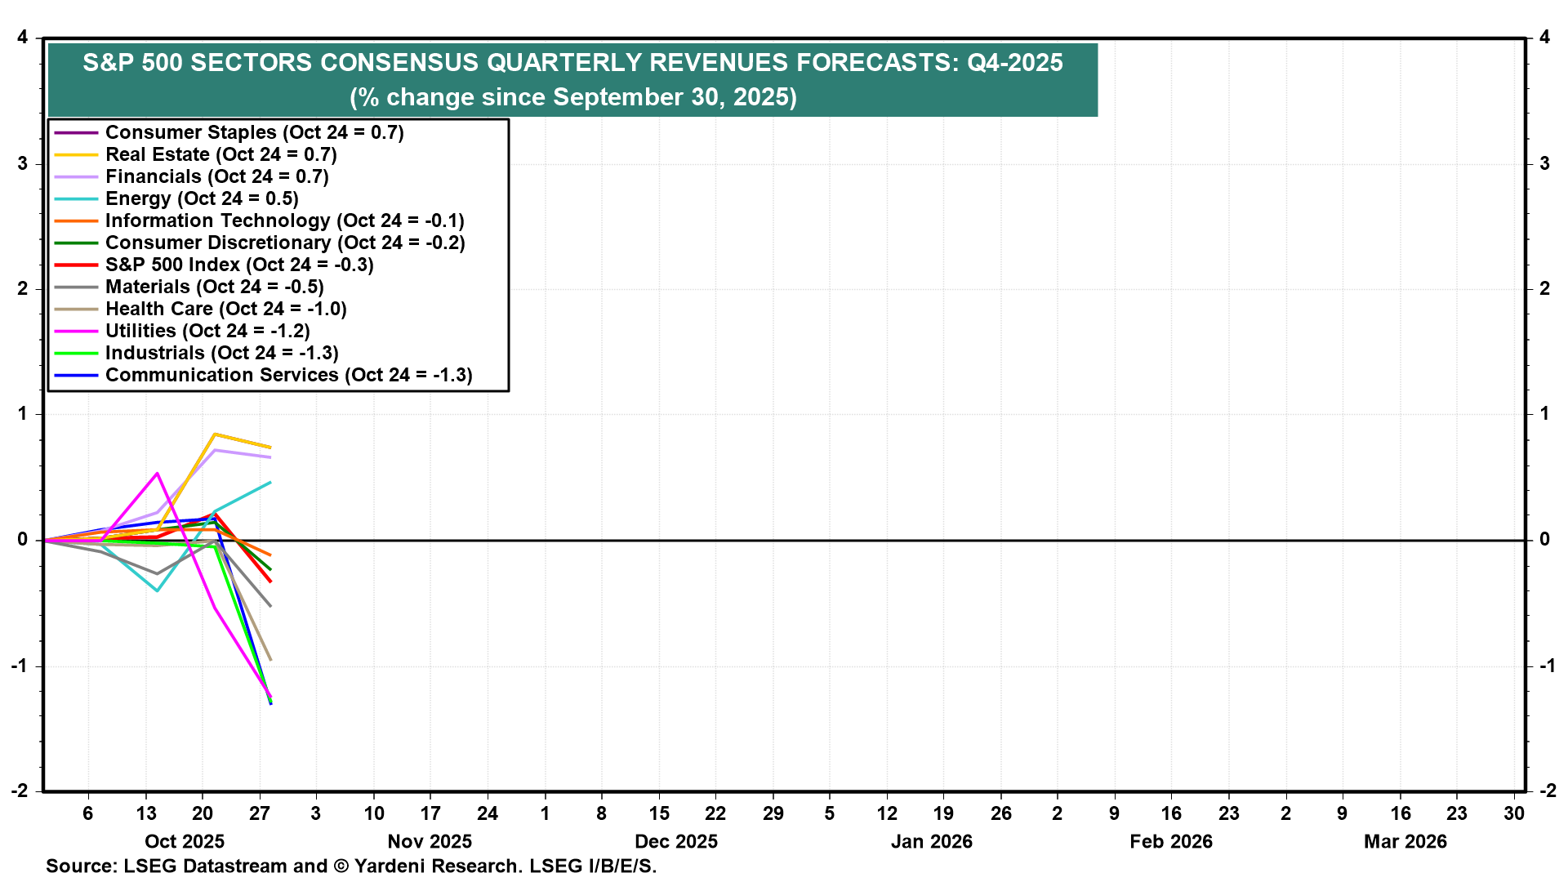Click the Communication Services blue legend swatch

coord(76,375)
